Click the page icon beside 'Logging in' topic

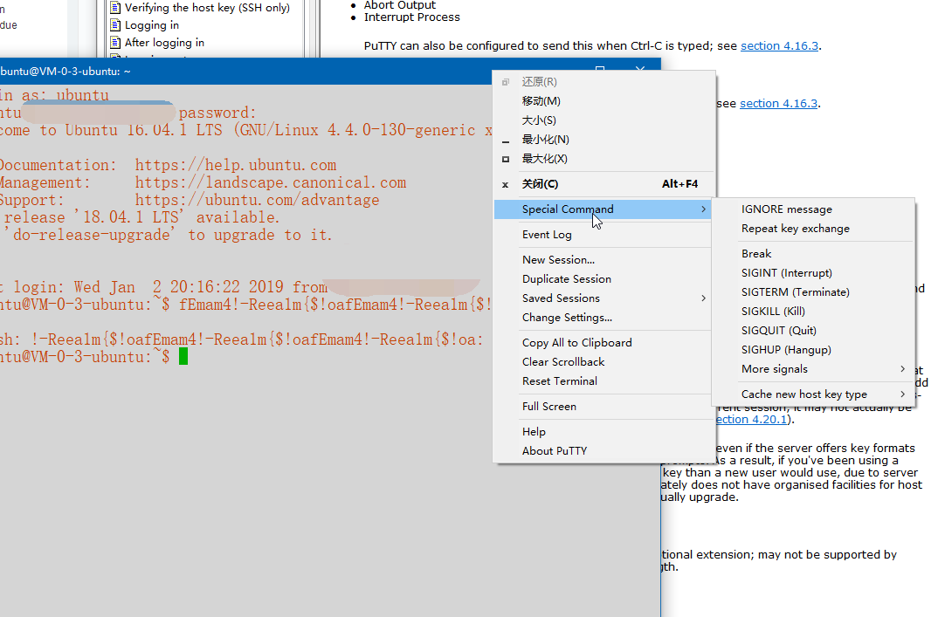coord(115,25)
